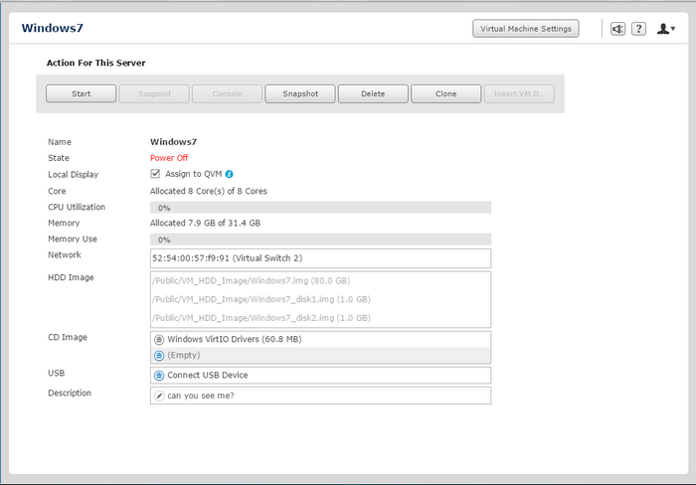Take a Snapshot of this server
This screenshot has width=696, height=485.
(299, 93)
